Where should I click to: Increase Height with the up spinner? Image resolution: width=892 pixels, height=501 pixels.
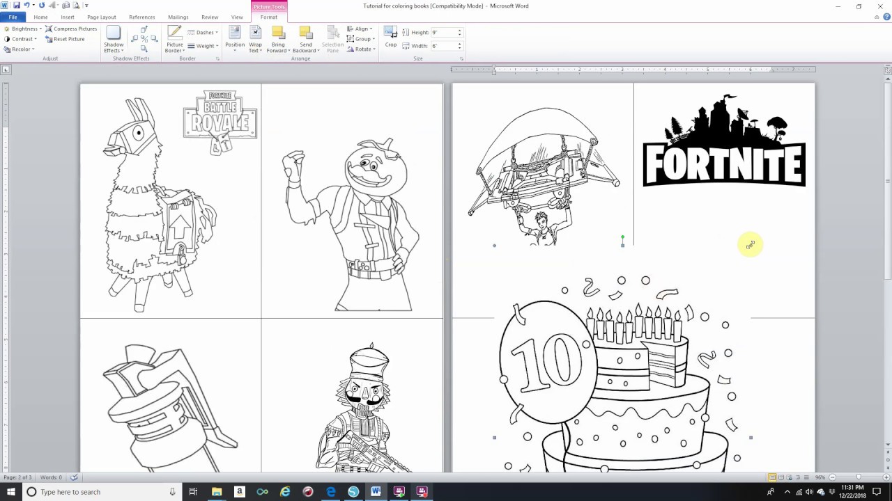click(x=459, y=31)
